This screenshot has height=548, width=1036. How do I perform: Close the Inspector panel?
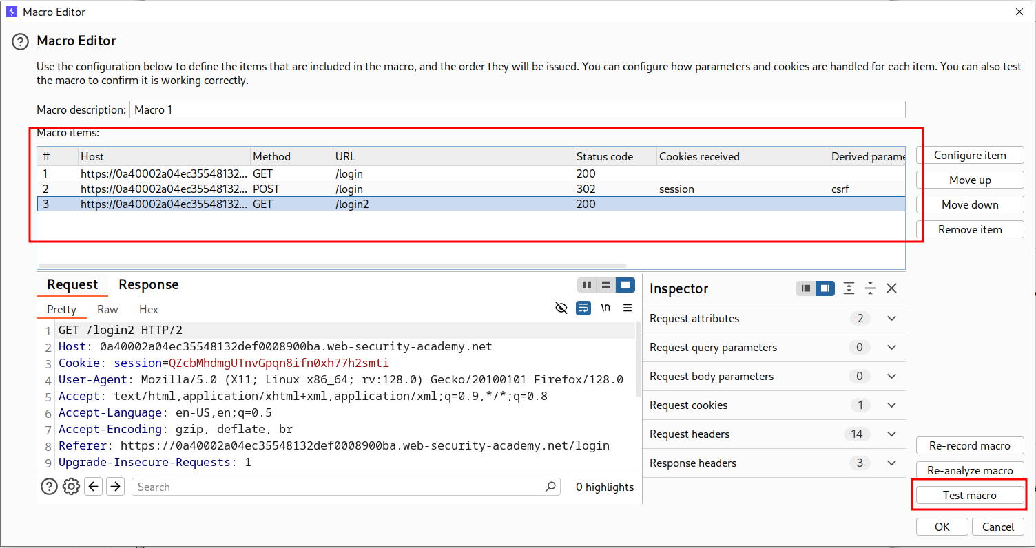tap(892, 288)
